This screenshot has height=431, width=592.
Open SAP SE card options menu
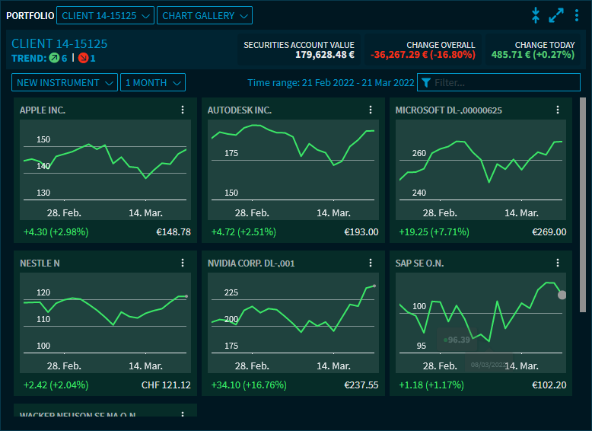(559, 263)
